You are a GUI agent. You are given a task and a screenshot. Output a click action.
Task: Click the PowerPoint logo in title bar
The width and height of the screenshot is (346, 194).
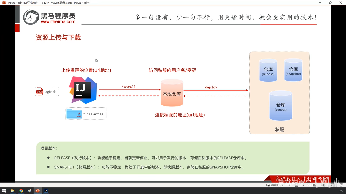tap(4, 3)
